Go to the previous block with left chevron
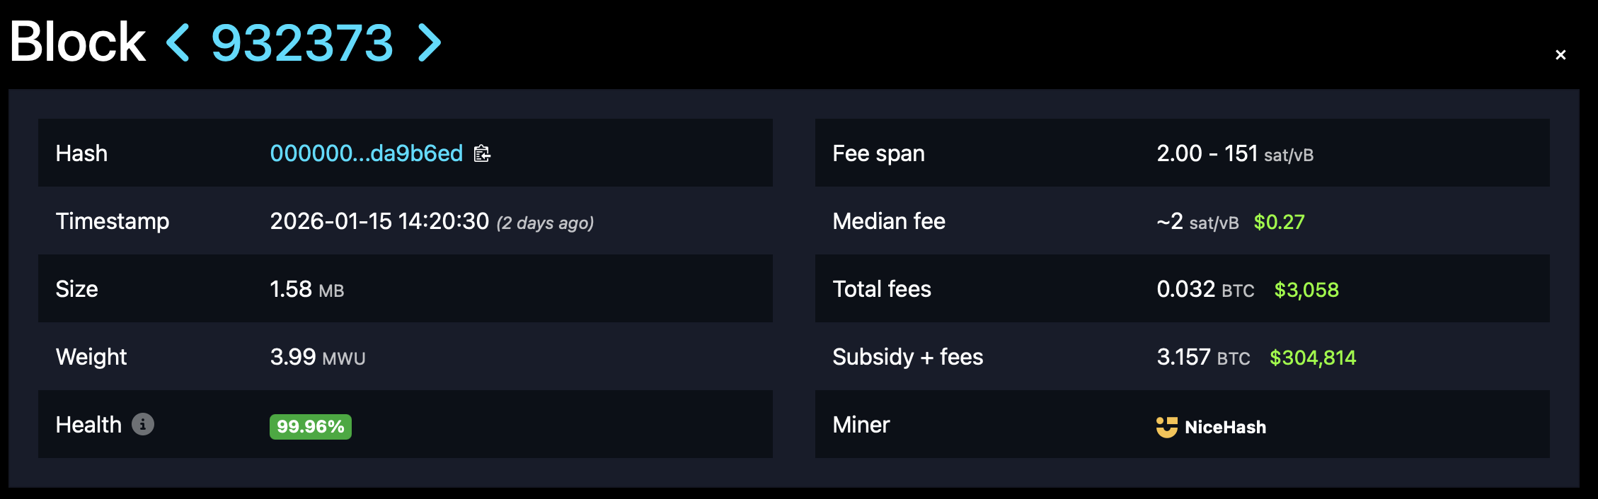 [x=178, y=42]
